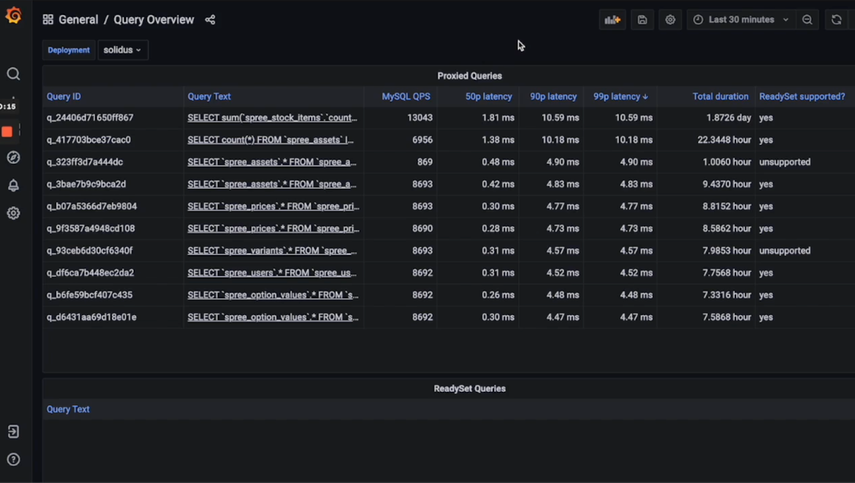
Task: Sort by Query ID column header
Action: coord(64,97)
